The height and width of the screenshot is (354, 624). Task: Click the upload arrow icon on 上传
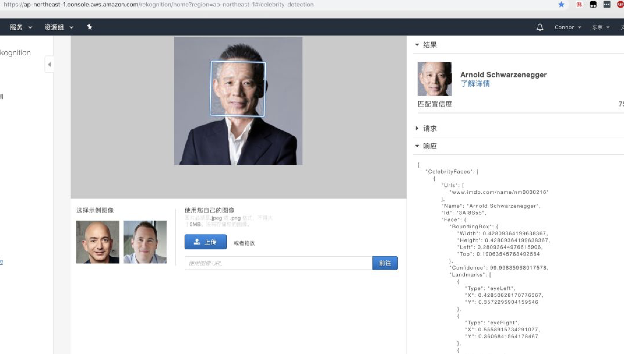click(x=197, y=242)
